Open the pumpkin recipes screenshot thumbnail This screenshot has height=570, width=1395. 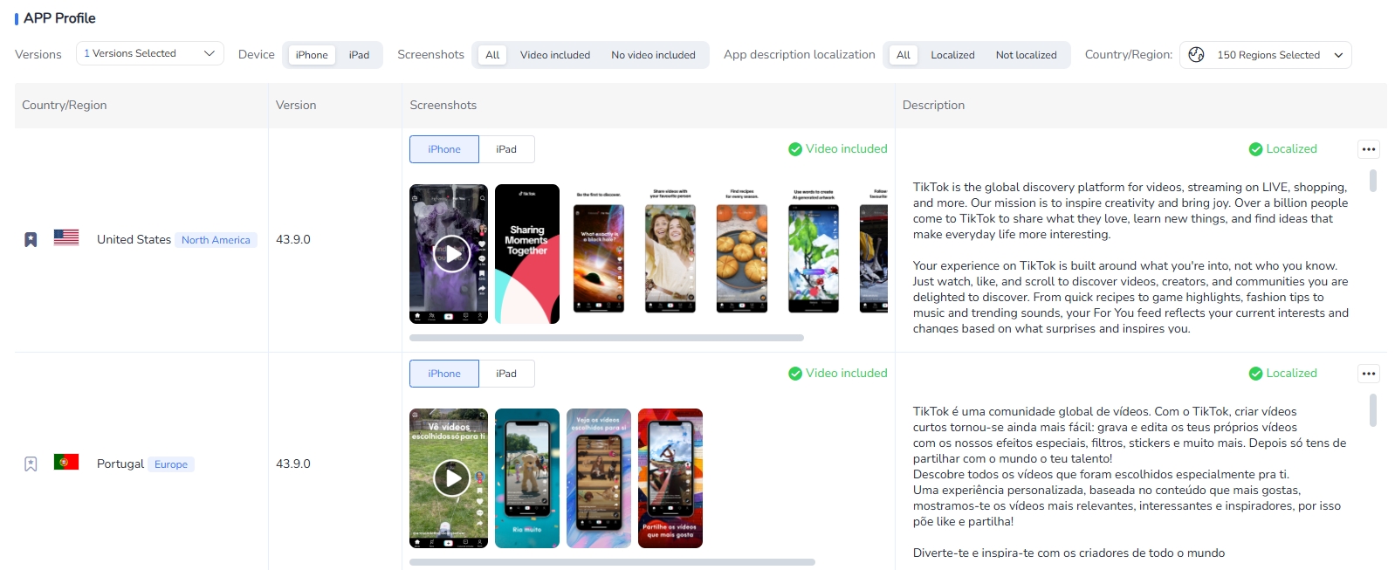point(742,254)
